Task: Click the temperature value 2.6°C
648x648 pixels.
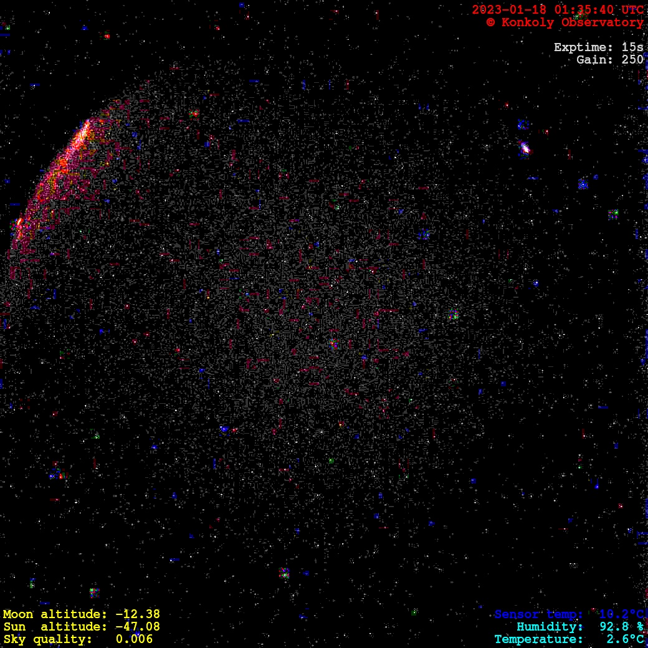Action: (625, 639)
